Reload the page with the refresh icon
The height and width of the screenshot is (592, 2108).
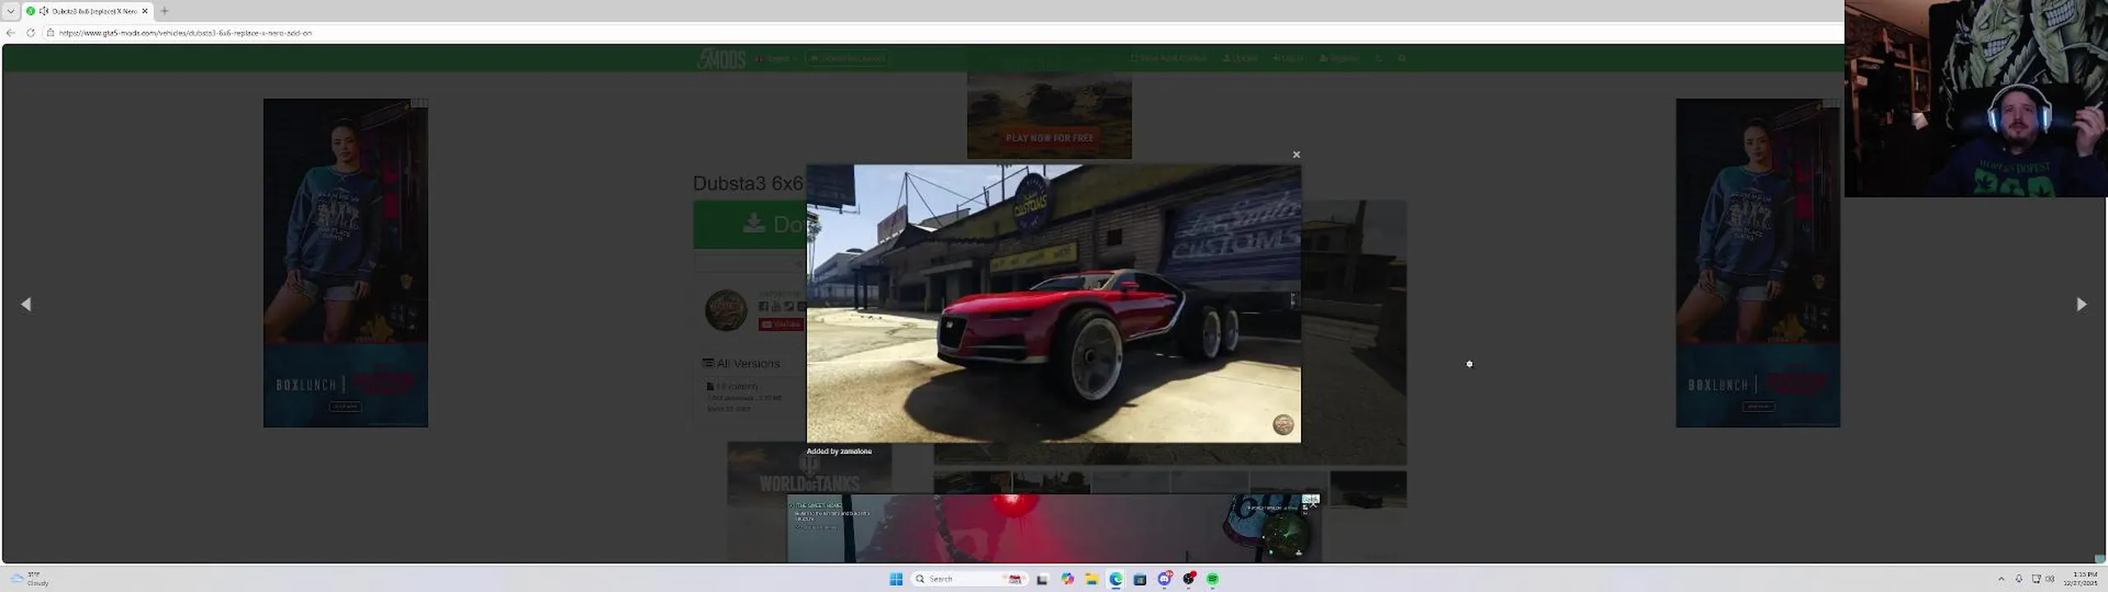click(30, 33)
